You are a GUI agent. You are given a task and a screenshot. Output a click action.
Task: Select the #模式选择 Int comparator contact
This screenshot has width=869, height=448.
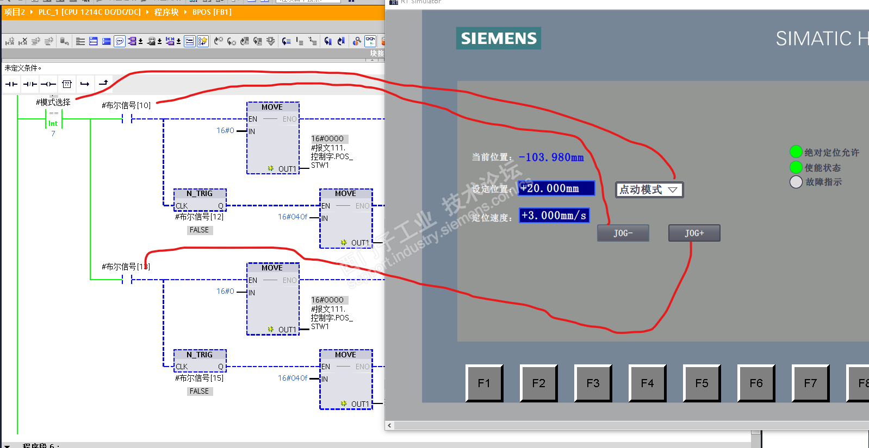coord(53,119)
